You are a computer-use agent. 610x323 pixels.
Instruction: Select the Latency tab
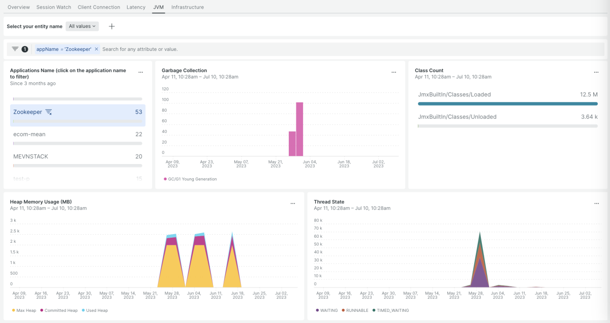pos(136,7)
